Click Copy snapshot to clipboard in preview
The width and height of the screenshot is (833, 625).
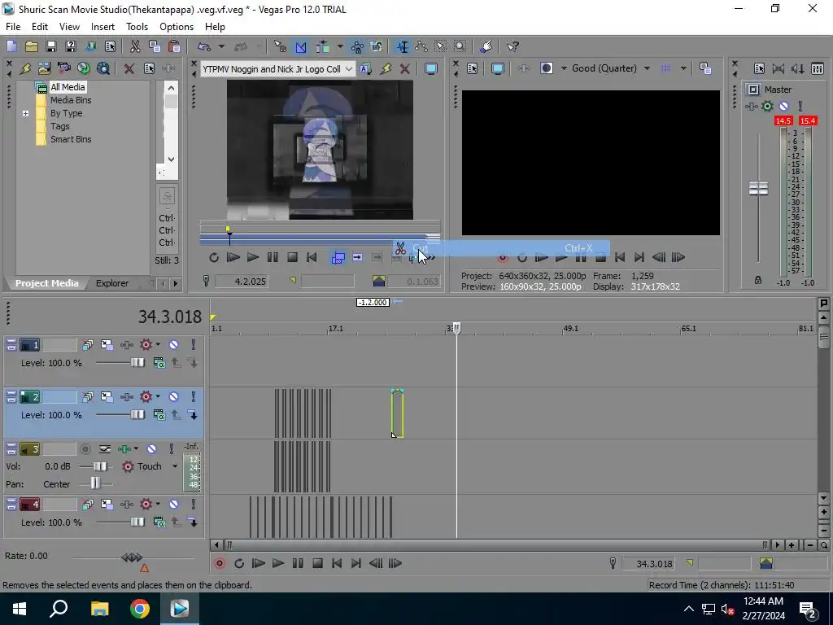click(x=705, y=68)
